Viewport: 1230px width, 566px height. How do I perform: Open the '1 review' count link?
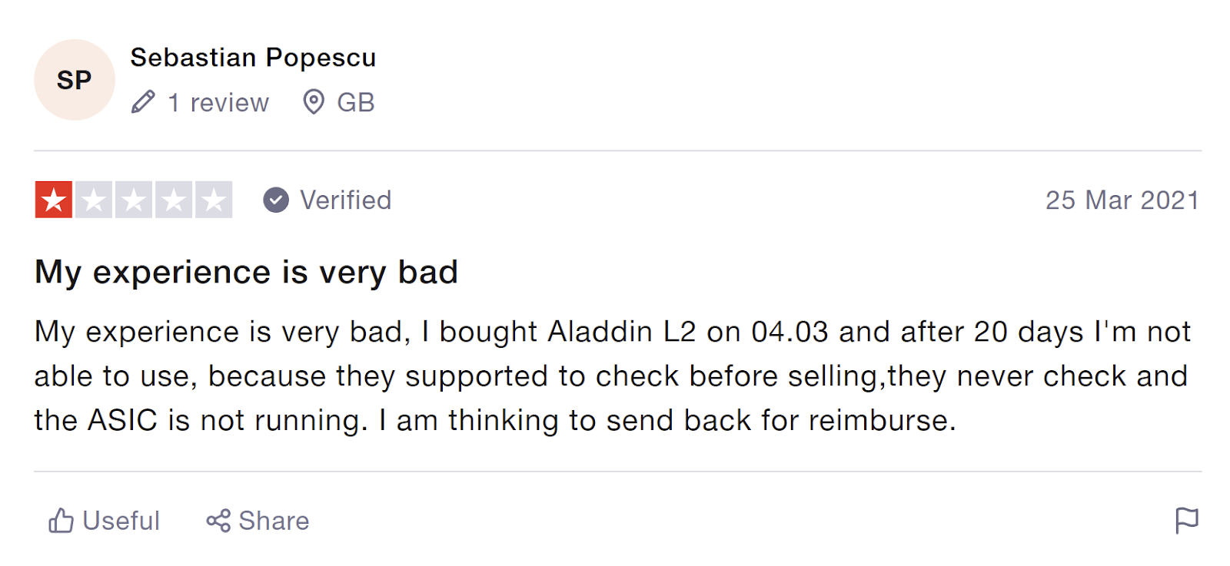click(218, 103)
